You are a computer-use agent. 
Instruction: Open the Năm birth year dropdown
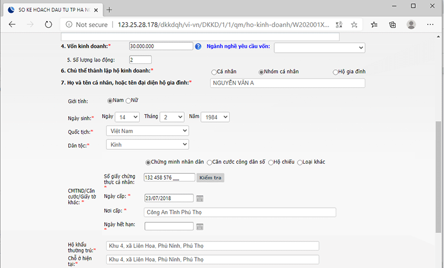click(x=215, y=117)
